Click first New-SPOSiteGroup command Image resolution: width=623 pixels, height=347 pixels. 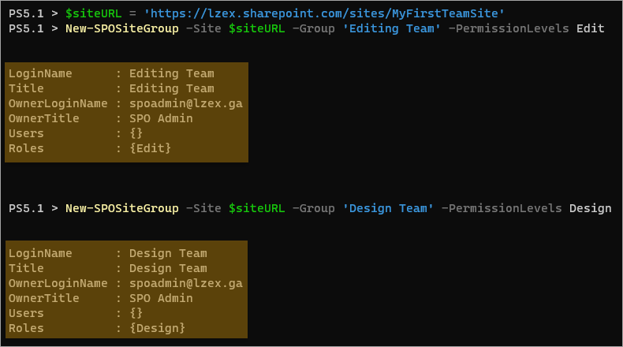coord(122,28)
